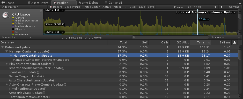The width and height of the screenshot is (243, 99).
Task: Expand the PlayerSmartphoneUI.Update() row
Action: [7, 64]
